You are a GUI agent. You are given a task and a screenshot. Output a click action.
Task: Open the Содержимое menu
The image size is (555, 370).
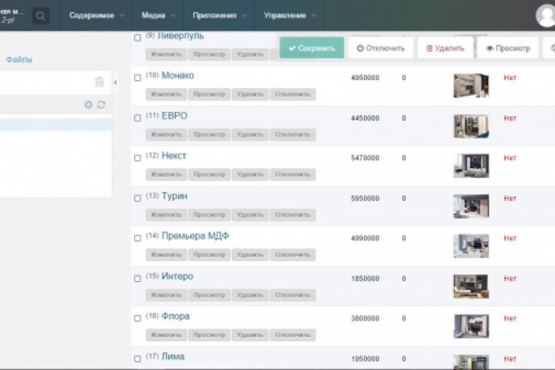coord(92,15)
